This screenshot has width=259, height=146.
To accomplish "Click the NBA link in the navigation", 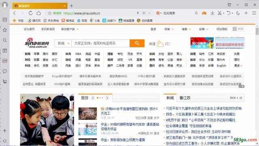I will (78, 54).
